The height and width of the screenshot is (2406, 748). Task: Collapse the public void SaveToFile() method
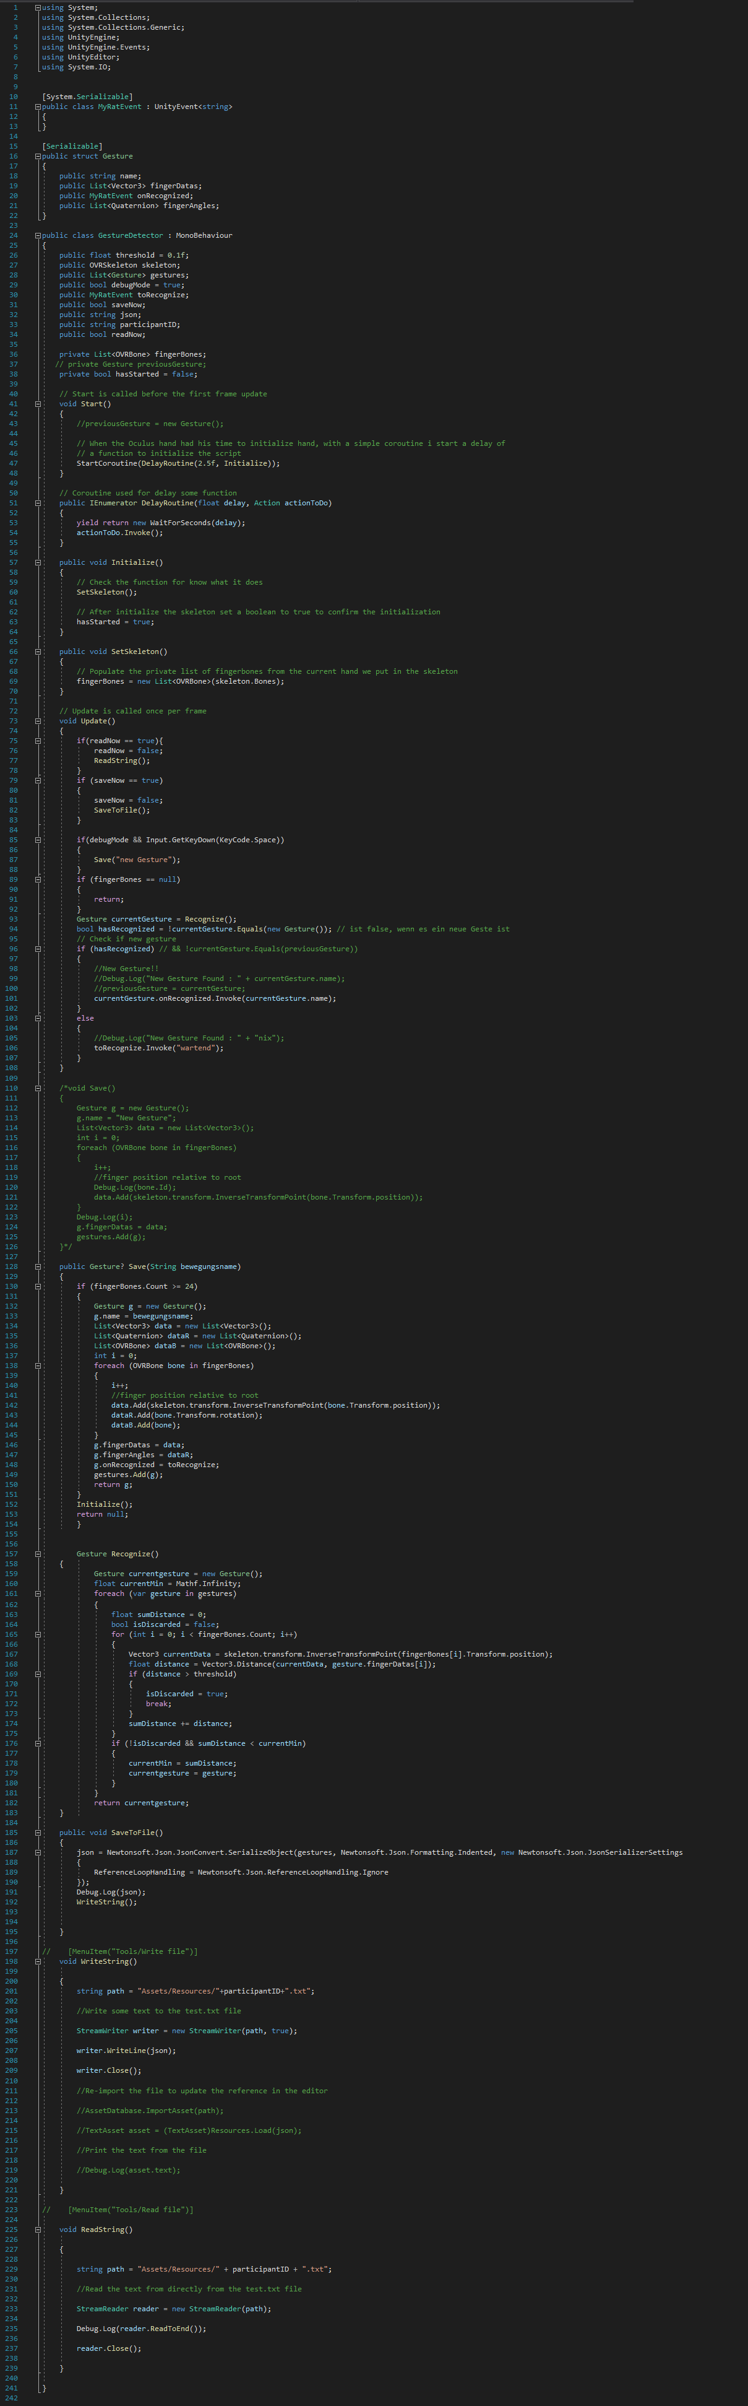coord(38,1833)
